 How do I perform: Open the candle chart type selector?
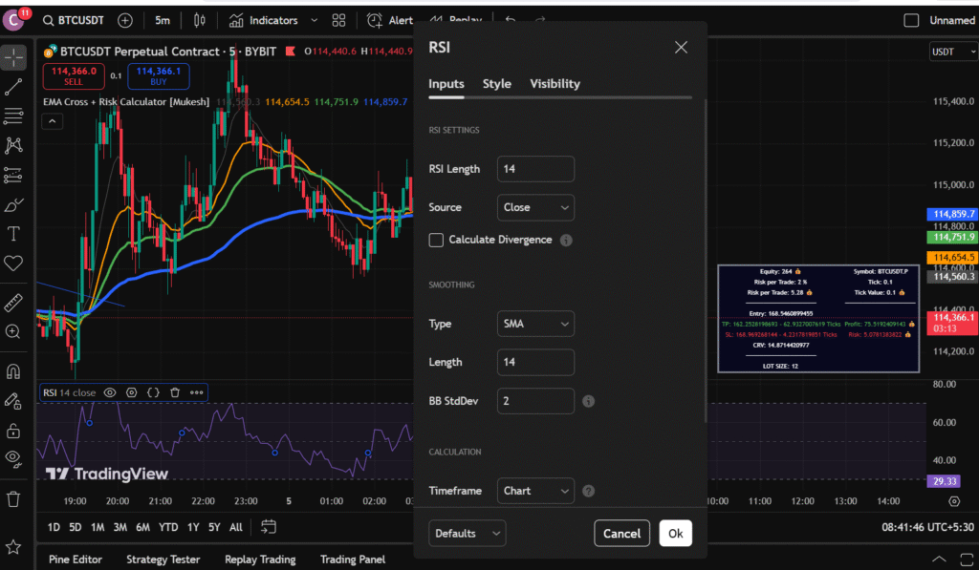coord(199,21)
